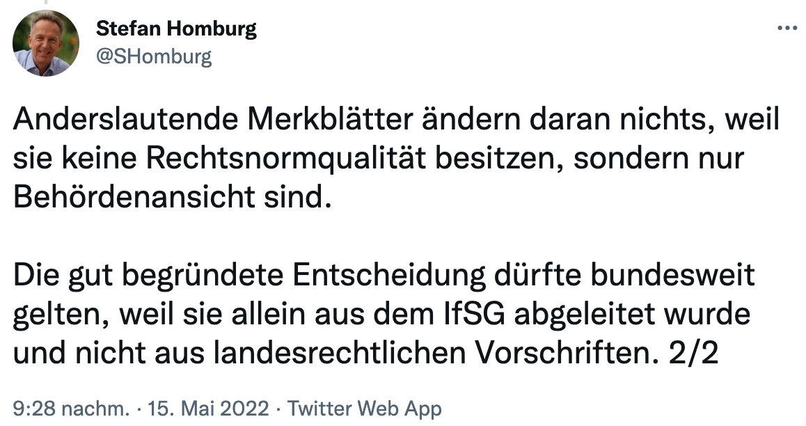The height and width of the screenshot is (426, 806).
Task: Click the word bundesweit in the tweet
Action: [x=672, y=276]
